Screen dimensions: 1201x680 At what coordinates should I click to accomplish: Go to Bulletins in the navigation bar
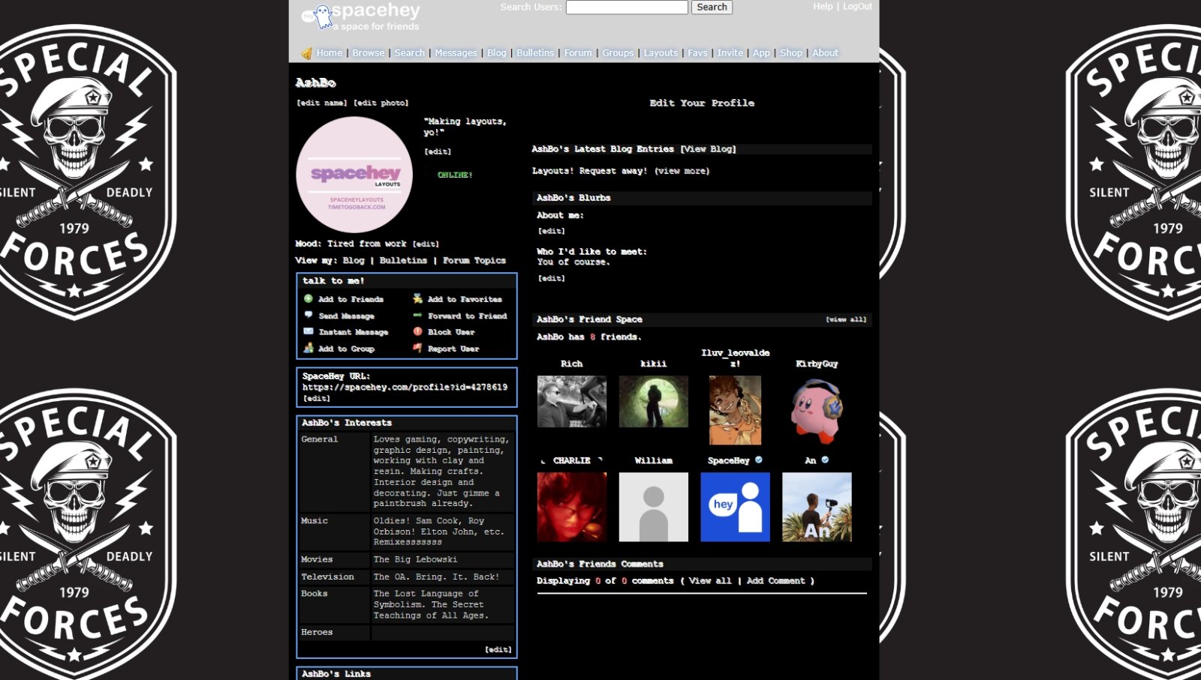pyautogui.click(x=535, y=52)
